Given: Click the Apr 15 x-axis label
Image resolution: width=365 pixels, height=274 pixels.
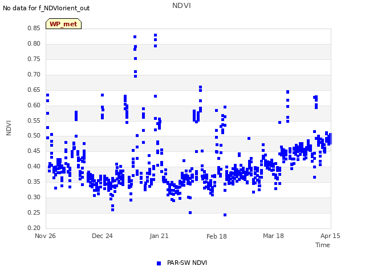Looking at the screenshot, I should click(x=330, y=236).
